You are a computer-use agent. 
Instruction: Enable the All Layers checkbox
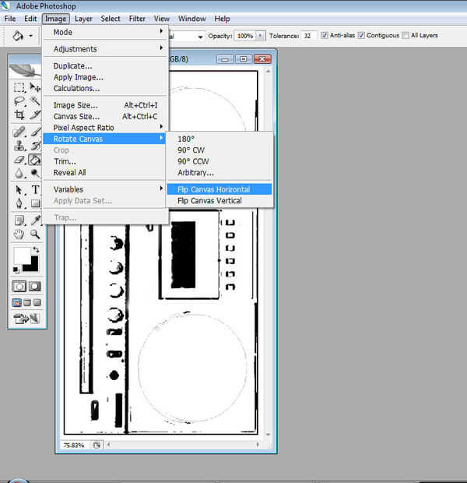406,35
